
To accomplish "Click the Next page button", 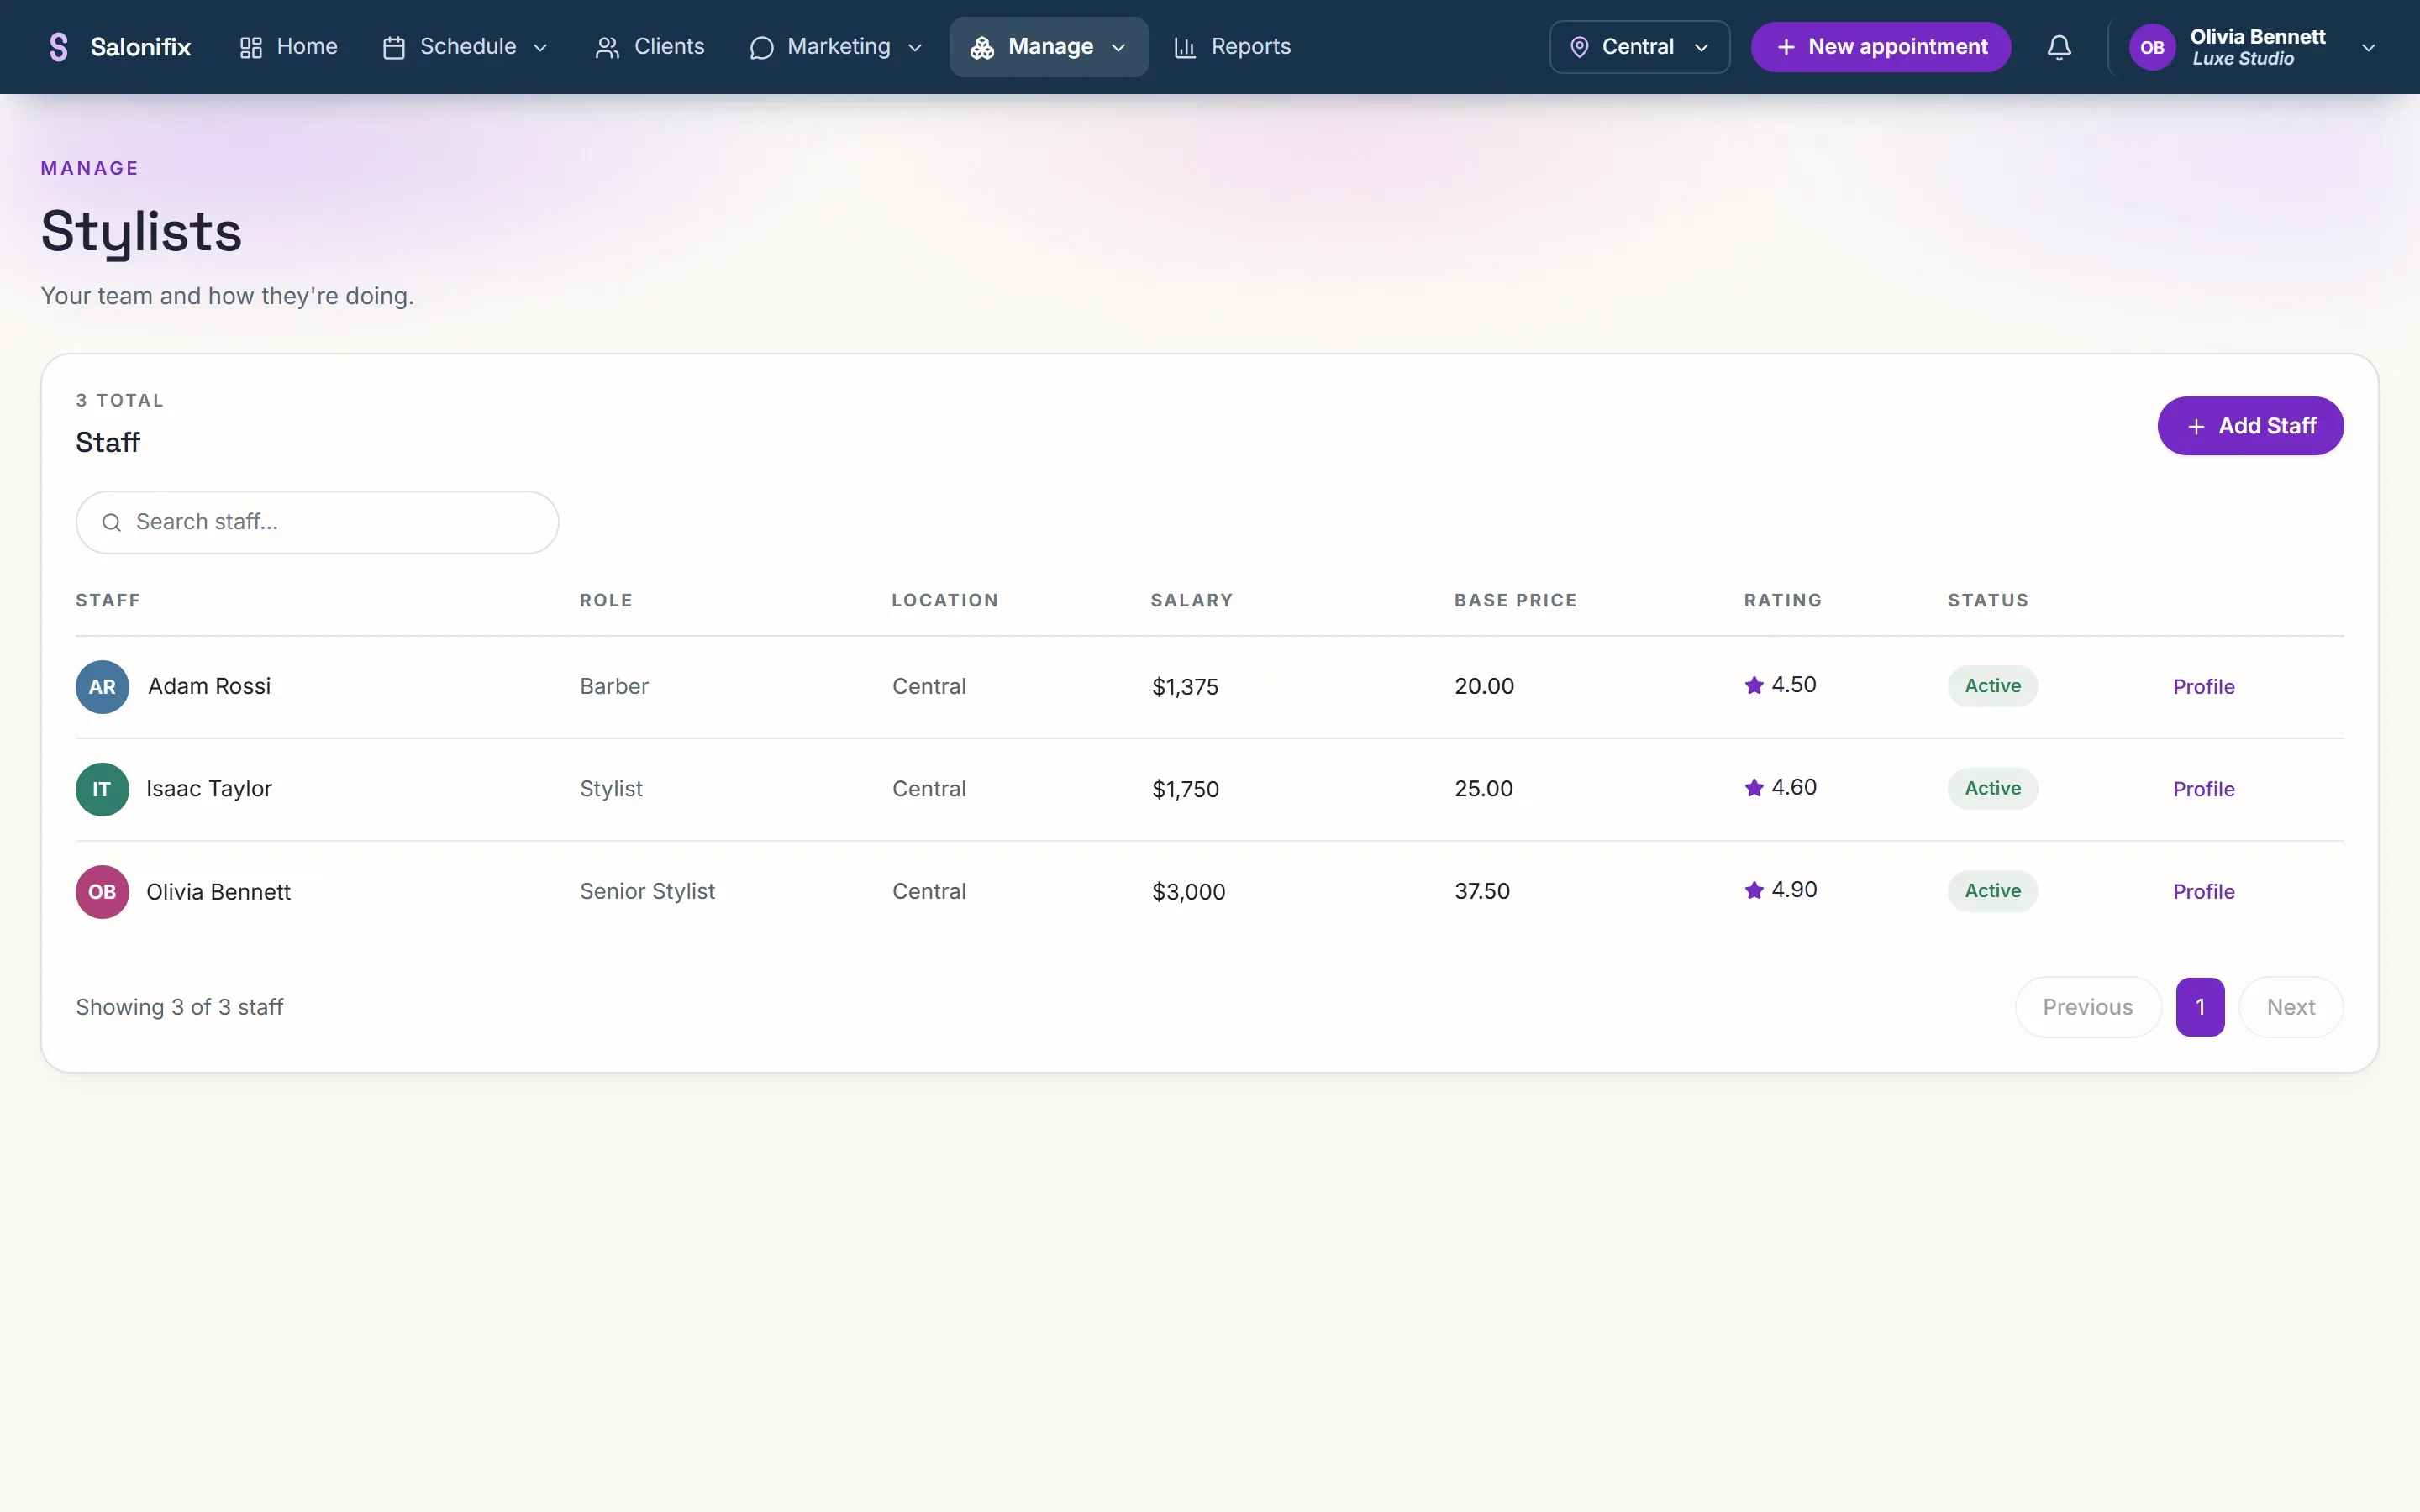I will [2290, 1007].
